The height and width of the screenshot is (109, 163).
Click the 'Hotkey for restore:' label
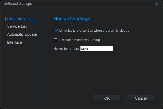67,49
